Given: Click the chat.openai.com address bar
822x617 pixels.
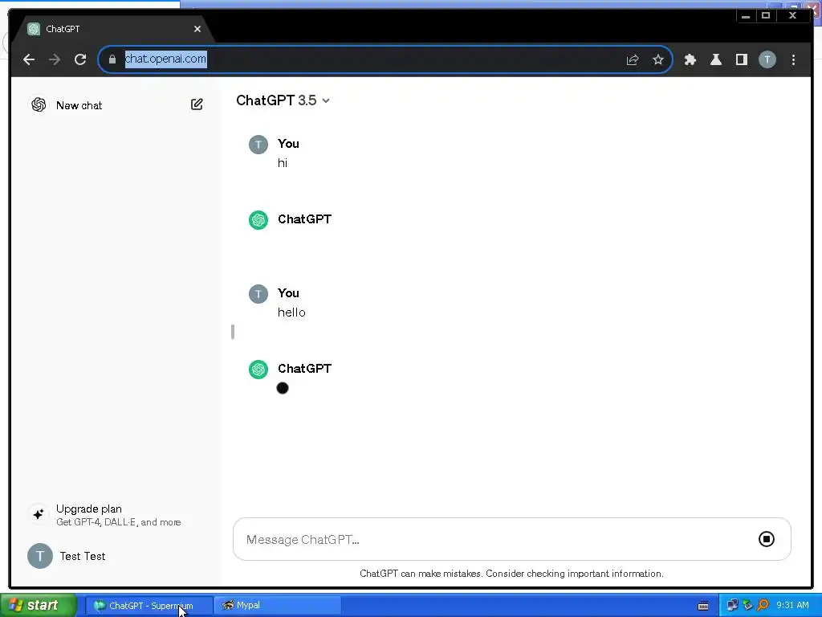Looking at the screenshot, I should pos(385,59).
